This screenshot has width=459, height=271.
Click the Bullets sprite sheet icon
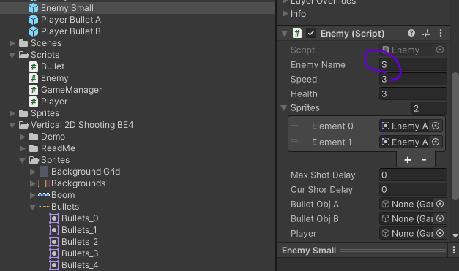coord(44,207)
